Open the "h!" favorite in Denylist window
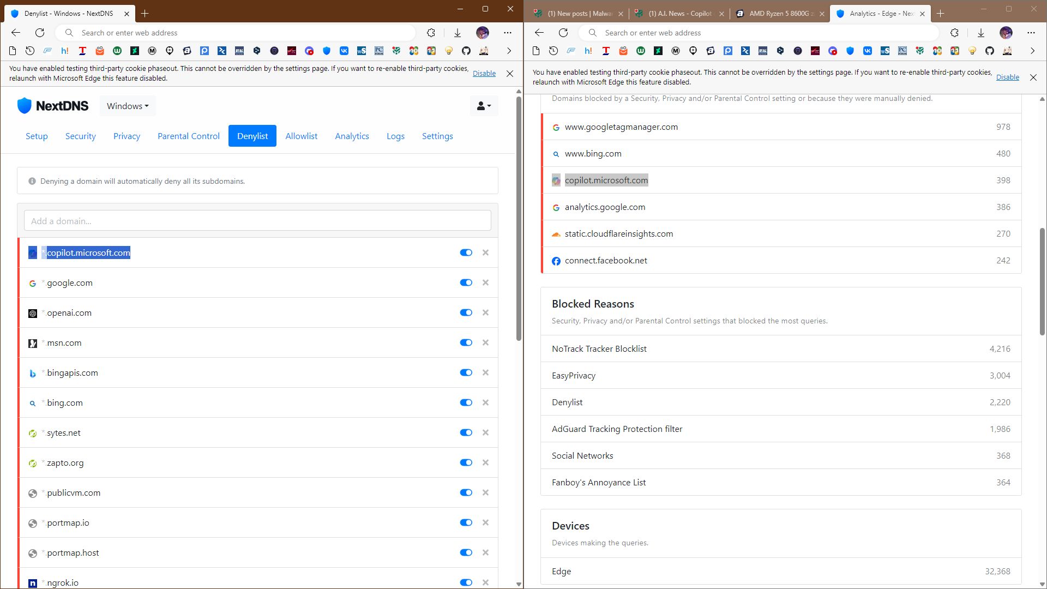This screenshot has height=589, width=1047. (65, 51)
